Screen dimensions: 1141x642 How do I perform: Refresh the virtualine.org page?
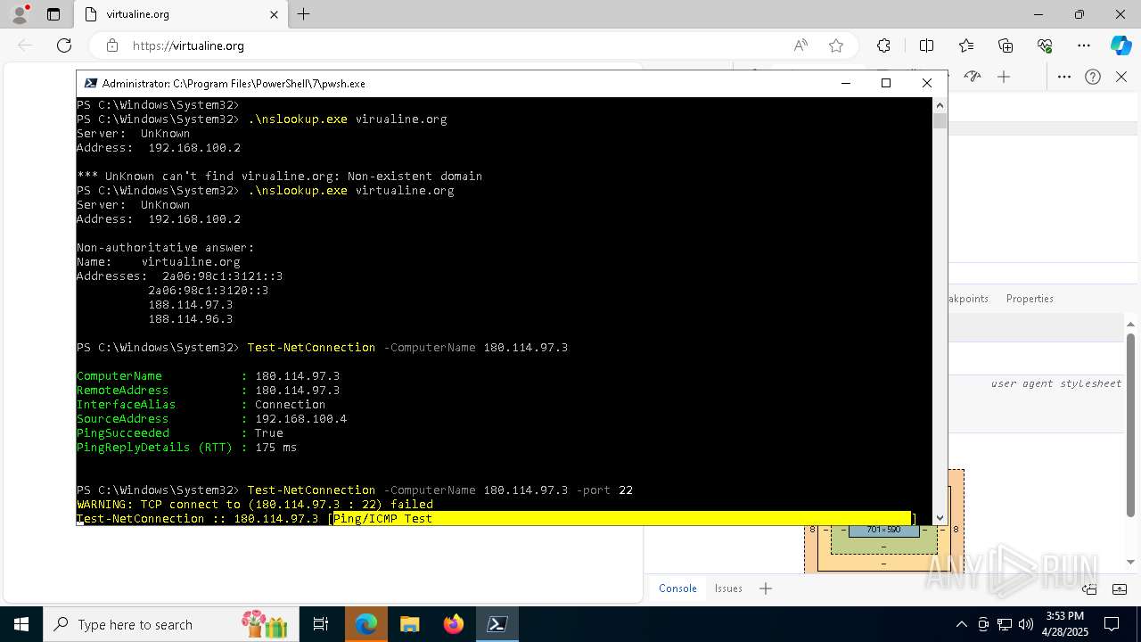pos(64,45)
